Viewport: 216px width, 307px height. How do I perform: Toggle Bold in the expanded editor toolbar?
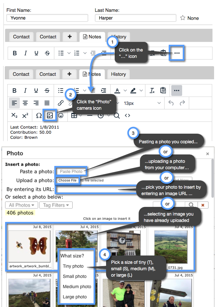pos(14,91)
